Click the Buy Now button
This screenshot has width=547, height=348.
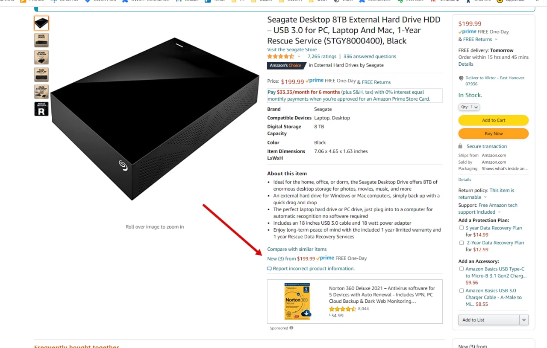click(x=494, y=133)
